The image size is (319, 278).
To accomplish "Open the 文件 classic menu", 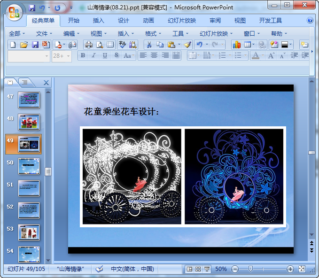I will [44, 33].
